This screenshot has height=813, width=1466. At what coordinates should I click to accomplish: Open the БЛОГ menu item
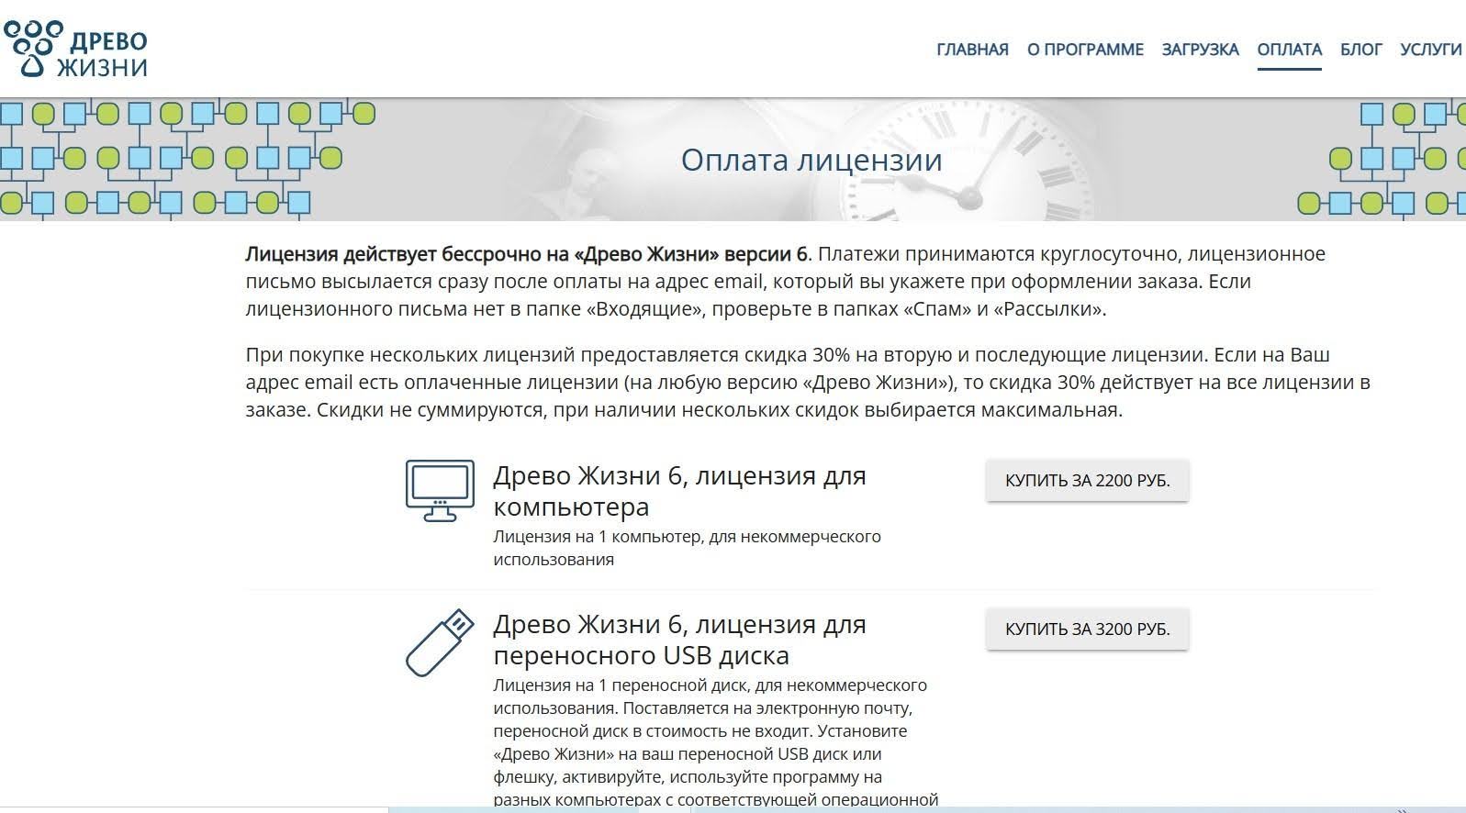[x=1360, y=50]
